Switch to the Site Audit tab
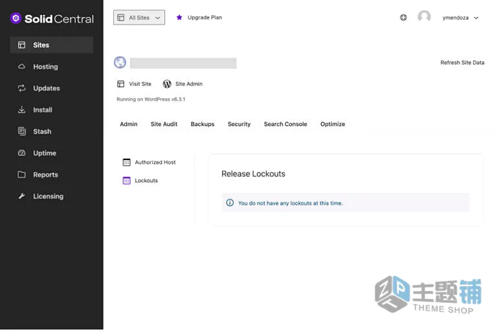 coord(164,124)
